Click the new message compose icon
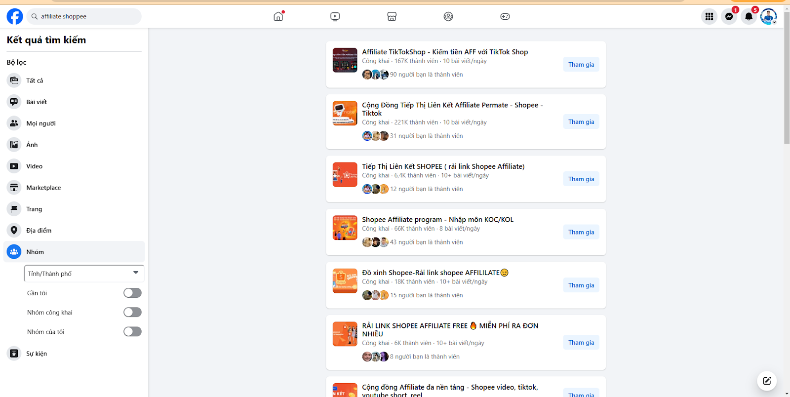This screenshot has width=790, height=397. pos(767,381)
